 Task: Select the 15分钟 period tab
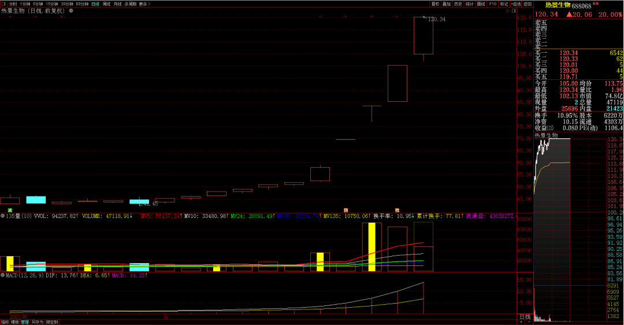click(x=52, y=3)
